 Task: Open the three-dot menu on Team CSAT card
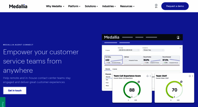click(x=192, y=76)
